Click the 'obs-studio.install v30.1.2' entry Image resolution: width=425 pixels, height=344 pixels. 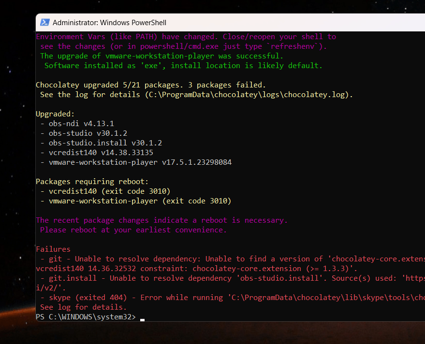click(101, 143)
